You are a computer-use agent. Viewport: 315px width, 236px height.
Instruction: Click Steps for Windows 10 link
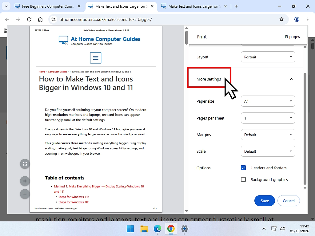pos(74,202)
